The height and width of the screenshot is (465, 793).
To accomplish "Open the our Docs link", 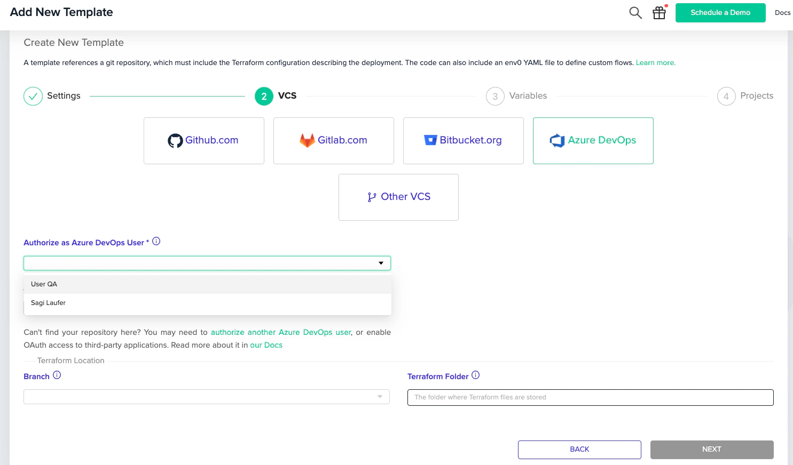I will click(266, 345).
